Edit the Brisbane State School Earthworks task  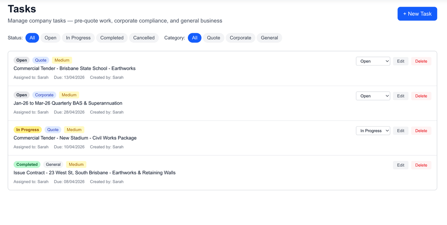pos(400,61)
